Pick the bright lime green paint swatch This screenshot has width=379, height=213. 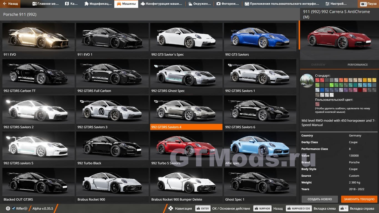tap(332, 85)
